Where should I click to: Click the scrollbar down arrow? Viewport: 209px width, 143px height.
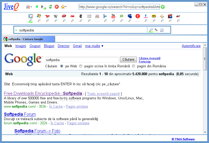205,132
